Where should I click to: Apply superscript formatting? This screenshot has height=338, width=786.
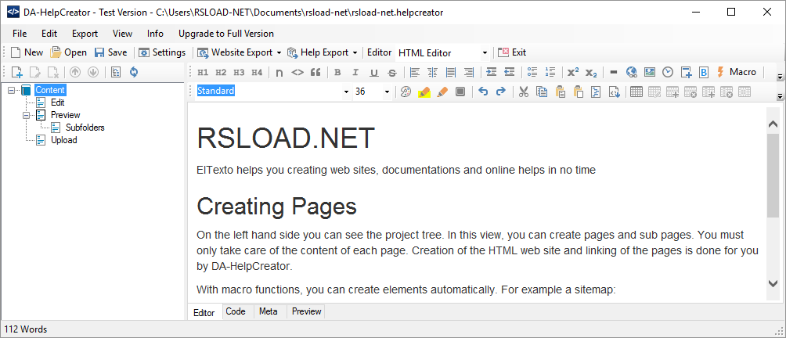pos(573,73)
